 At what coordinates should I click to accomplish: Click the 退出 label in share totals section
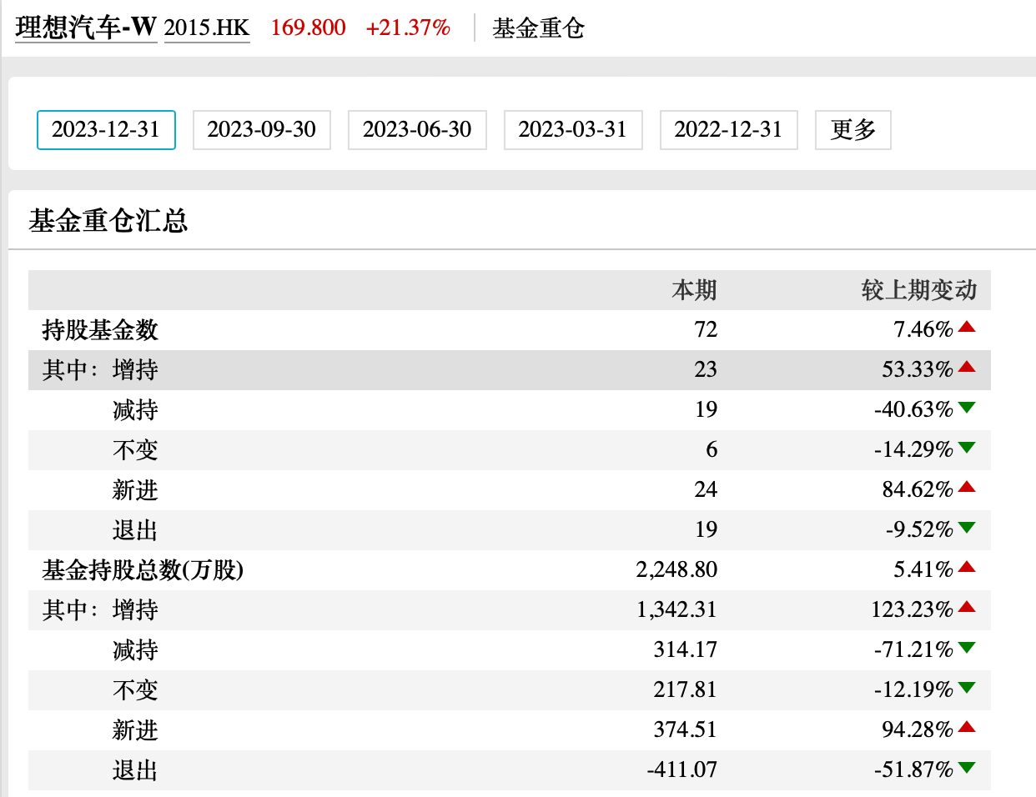point(135,770)
